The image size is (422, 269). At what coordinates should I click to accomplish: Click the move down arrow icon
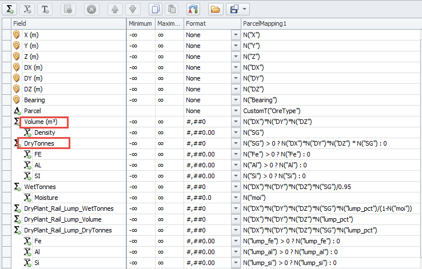click(132, 9)
